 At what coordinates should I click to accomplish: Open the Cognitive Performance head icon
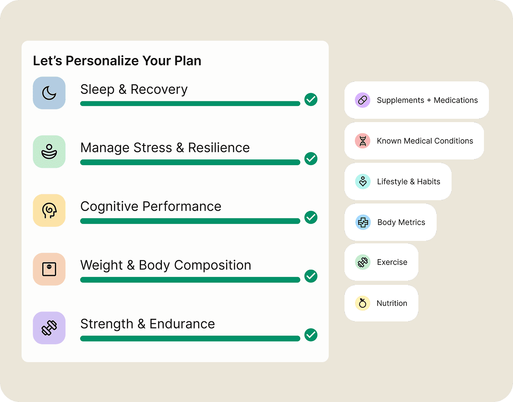(x=49, y=211)
